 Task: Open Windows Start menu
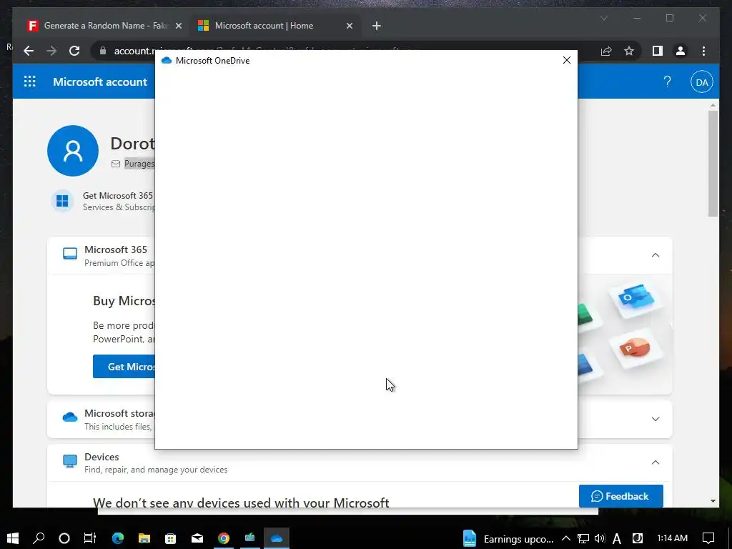tap(13, 538)
